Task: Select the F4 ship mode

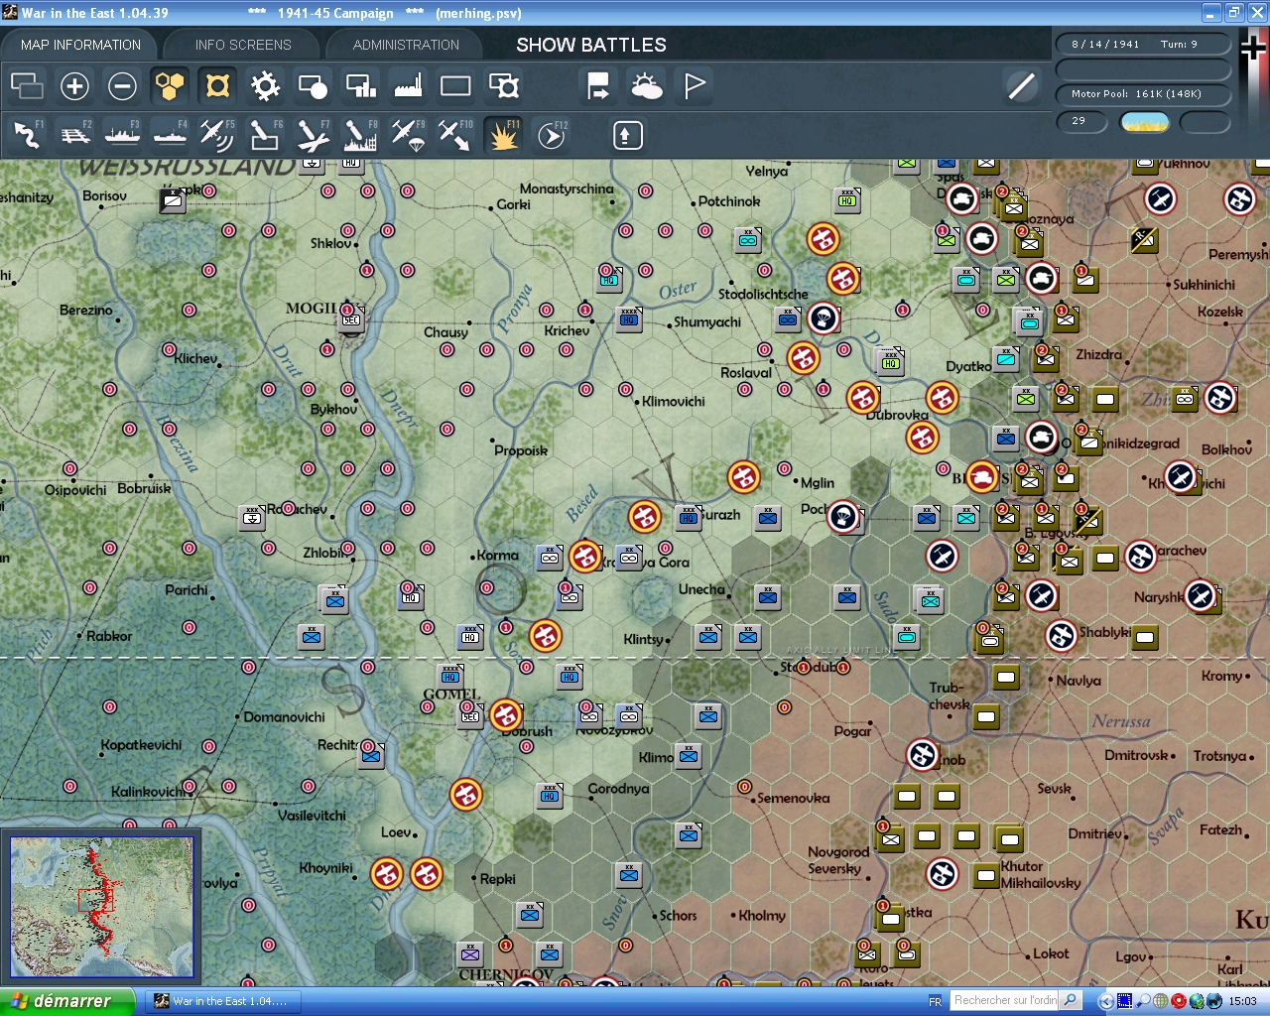Action: click(170, 135)
